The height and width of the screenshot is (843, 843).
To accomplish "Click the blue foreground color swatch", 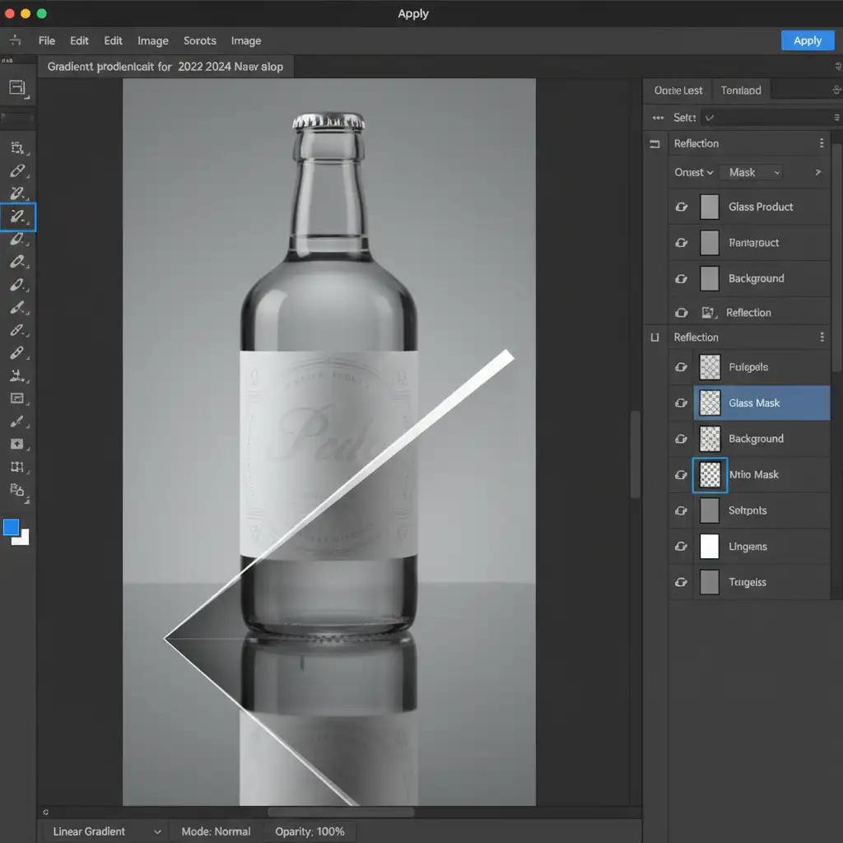I will point(12,527).
